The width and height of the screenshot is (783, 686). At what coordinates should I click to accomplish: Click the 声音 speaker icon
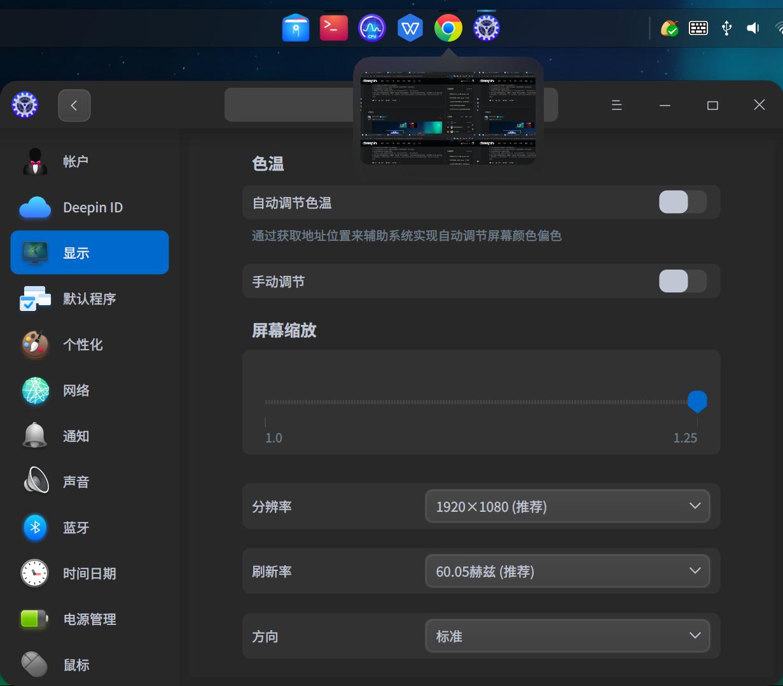[x=35, y=481]
